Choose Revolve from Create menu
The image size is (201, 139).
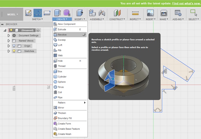point(70,35)
